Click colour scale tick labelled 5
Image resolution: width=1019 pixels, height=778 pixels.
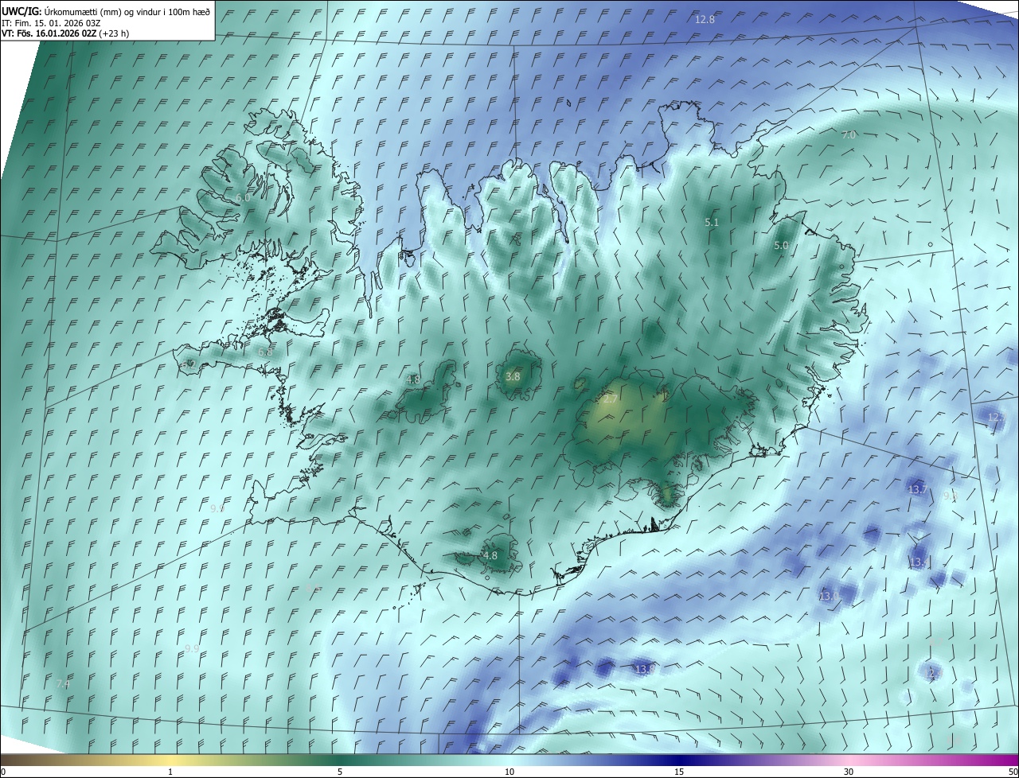340,772
